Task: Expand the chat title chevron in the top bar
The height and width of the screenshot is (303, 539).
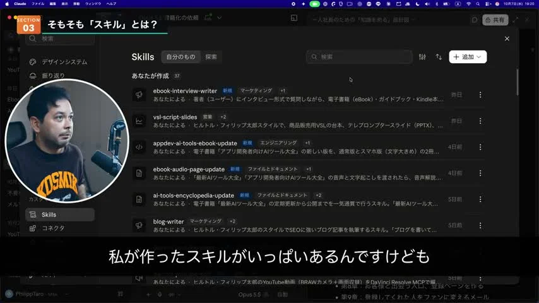Action: click(x=219, y=18)
